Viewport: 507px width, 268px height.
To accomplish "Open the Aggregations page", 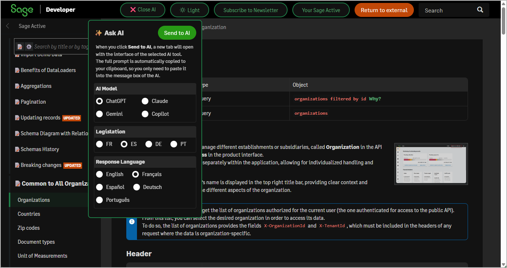I will pyautogui.click(x=36, y=86).
